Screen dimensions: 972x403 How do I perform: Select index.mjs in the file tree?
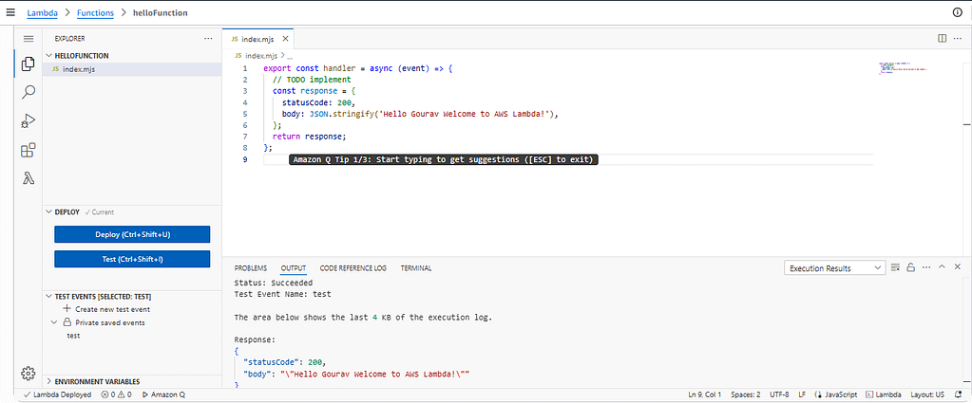[x=78, y=69]
